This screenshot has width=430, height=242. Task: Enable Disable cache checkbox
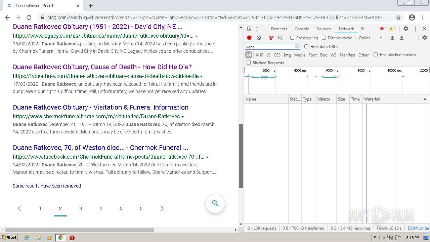click(x=324, y=38)
